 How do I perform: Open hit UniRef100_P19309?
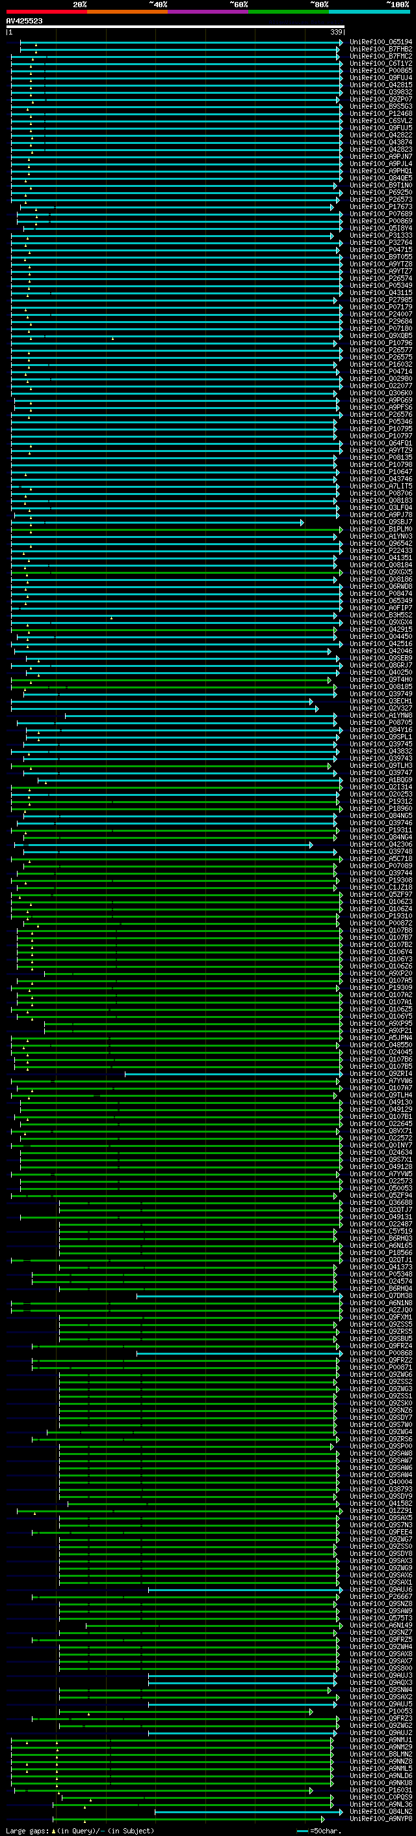(x=380, y=988)
